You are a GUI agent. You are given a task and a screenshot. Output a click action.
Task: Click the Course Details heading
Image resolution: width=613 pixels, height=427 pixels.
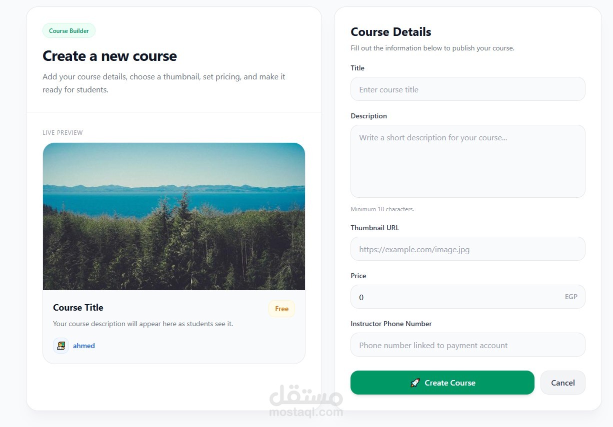pyautogui.click(x=391, y=32)
